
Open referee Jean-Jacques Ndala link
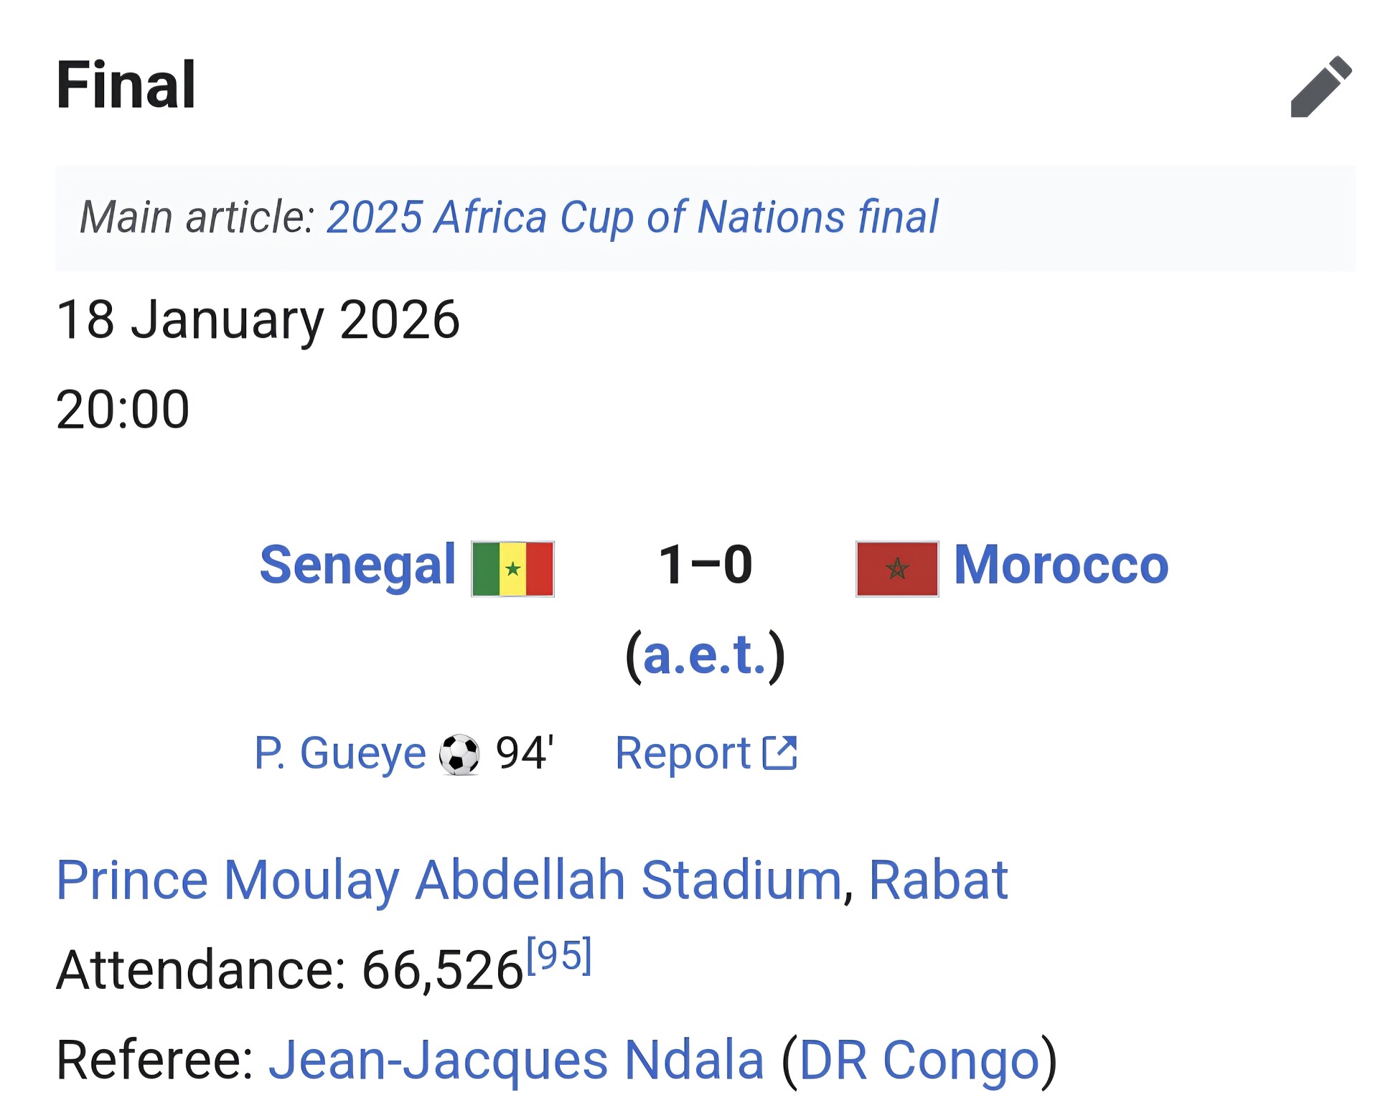pyautogui.click(x=516, y=1060)
